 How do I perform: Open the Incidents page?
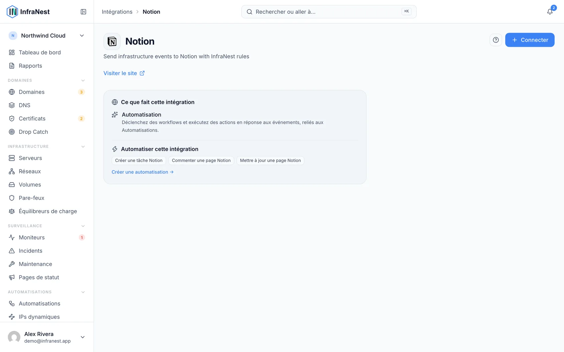pos(47,251)
